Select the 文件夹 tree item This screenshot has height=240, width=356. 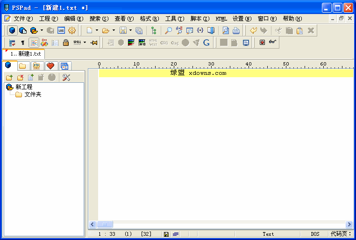[33, 95]
